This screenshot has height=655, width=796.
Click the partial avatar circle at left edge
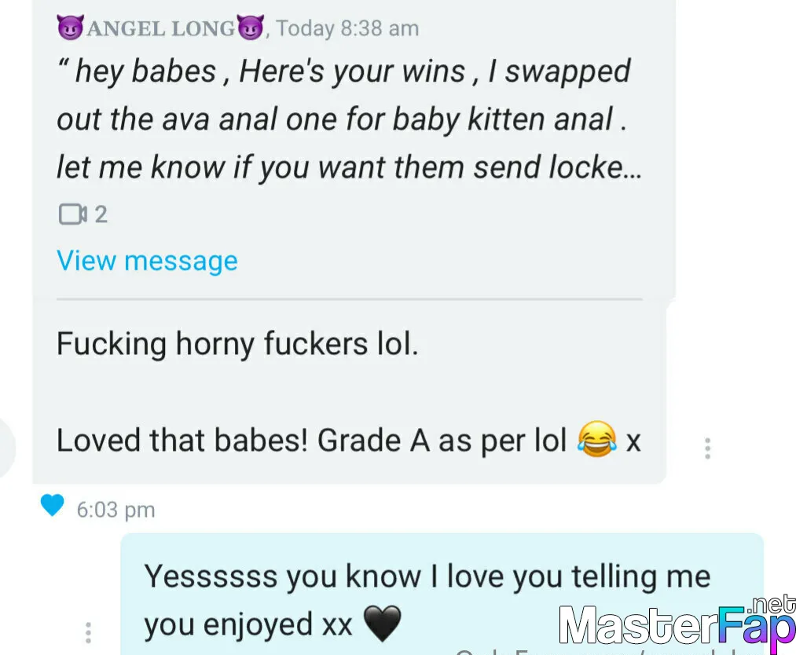click(x=7, y=448)
